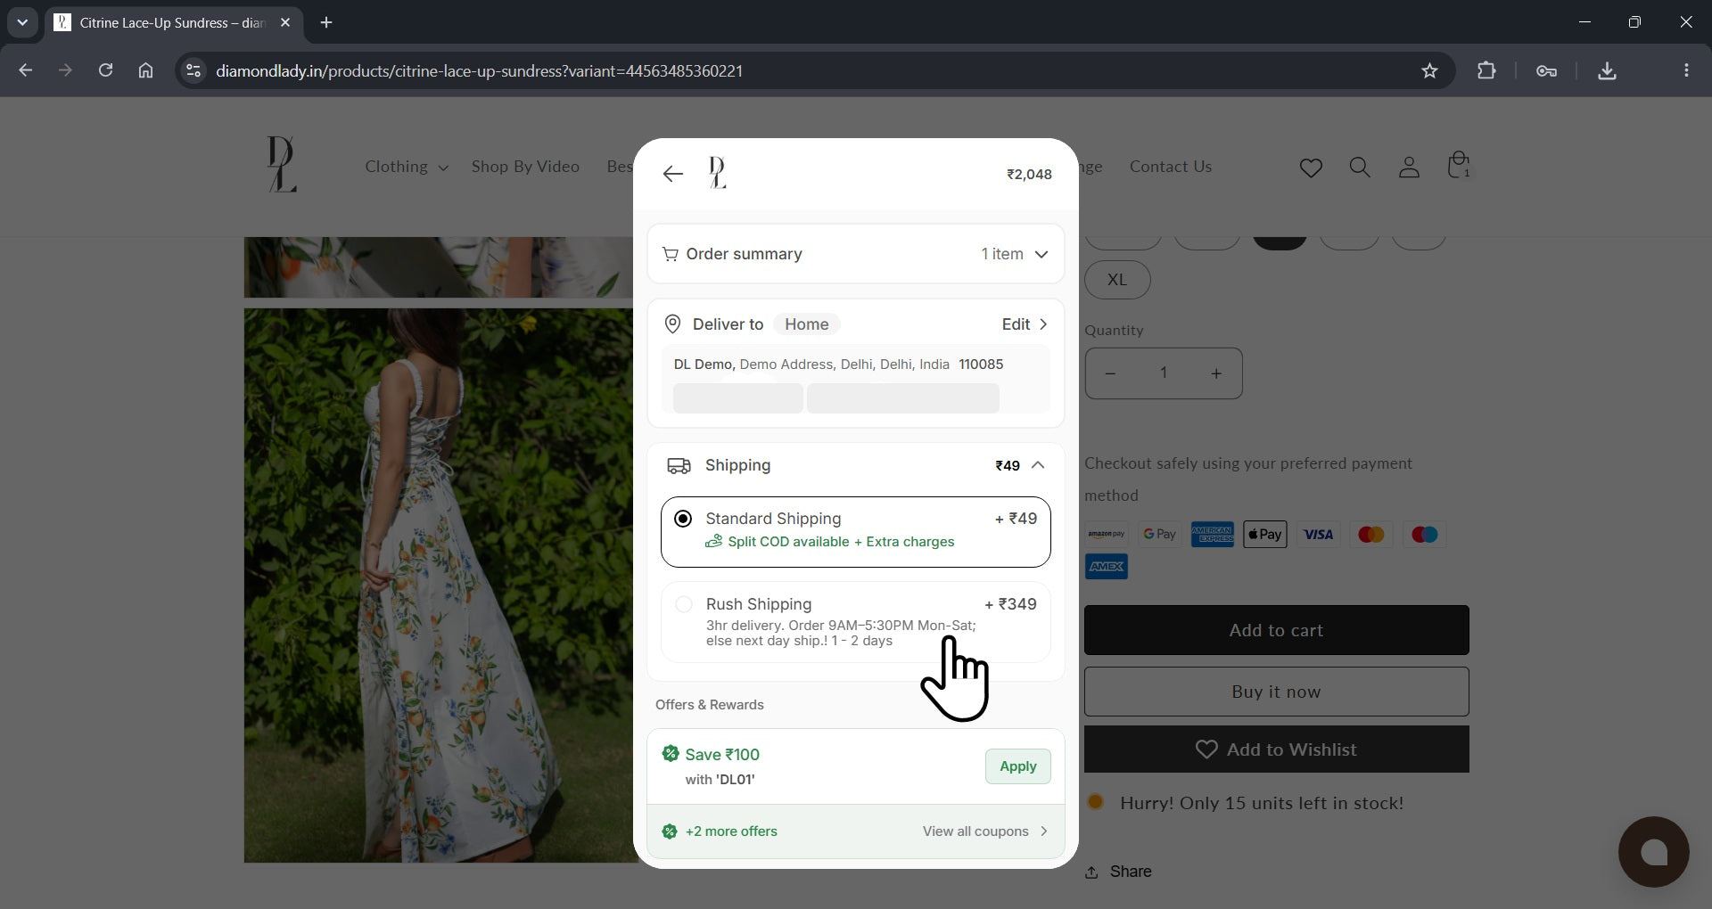The width and height of the screenshot is (1712, 909).
Task: Select the Rush Shipping radio option
Action: click(683, 604)
